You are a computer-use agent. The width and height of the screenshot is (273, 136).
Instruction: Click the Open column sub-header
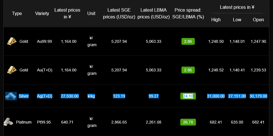pyautogui.click(x=258, y=20)
